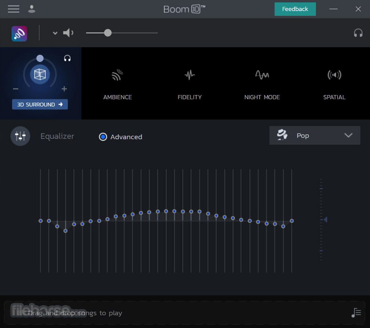This screenshot has height=328, width=370.
Task: Click the Pop preset chevron arrow
Action: click(x=348, y=135)
